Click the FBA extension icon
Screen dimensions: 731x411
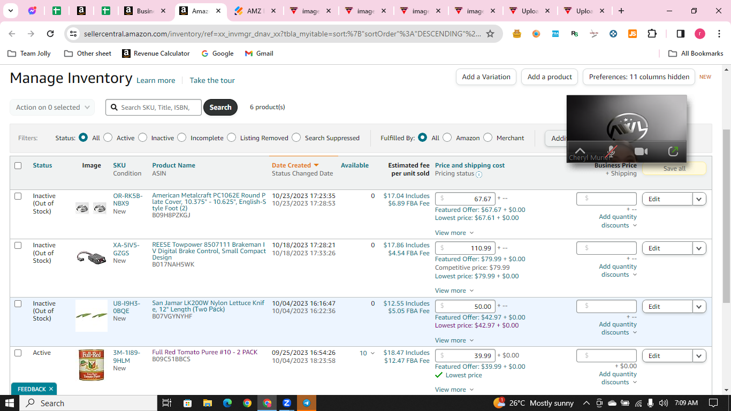(555, 34)
